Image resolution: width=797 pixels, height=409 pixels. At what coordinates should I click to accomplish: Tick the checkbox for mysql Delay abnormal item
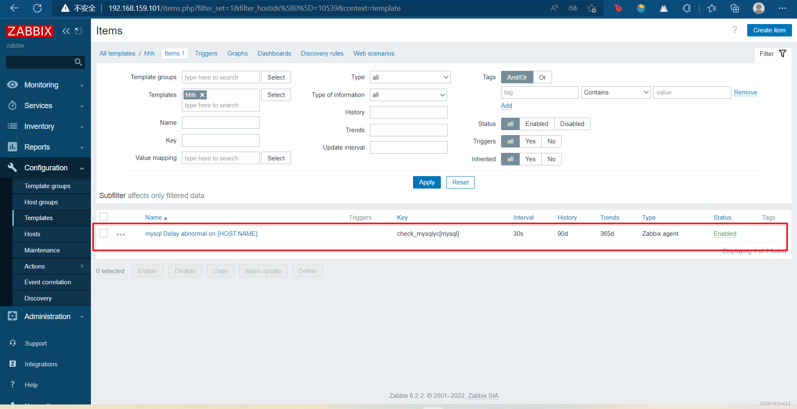(x=103, y=233)
